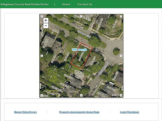The width and height of the screenshot is (162, 121).
Task: Click parcel label 125-P-139
Action: tap(54, 58)
